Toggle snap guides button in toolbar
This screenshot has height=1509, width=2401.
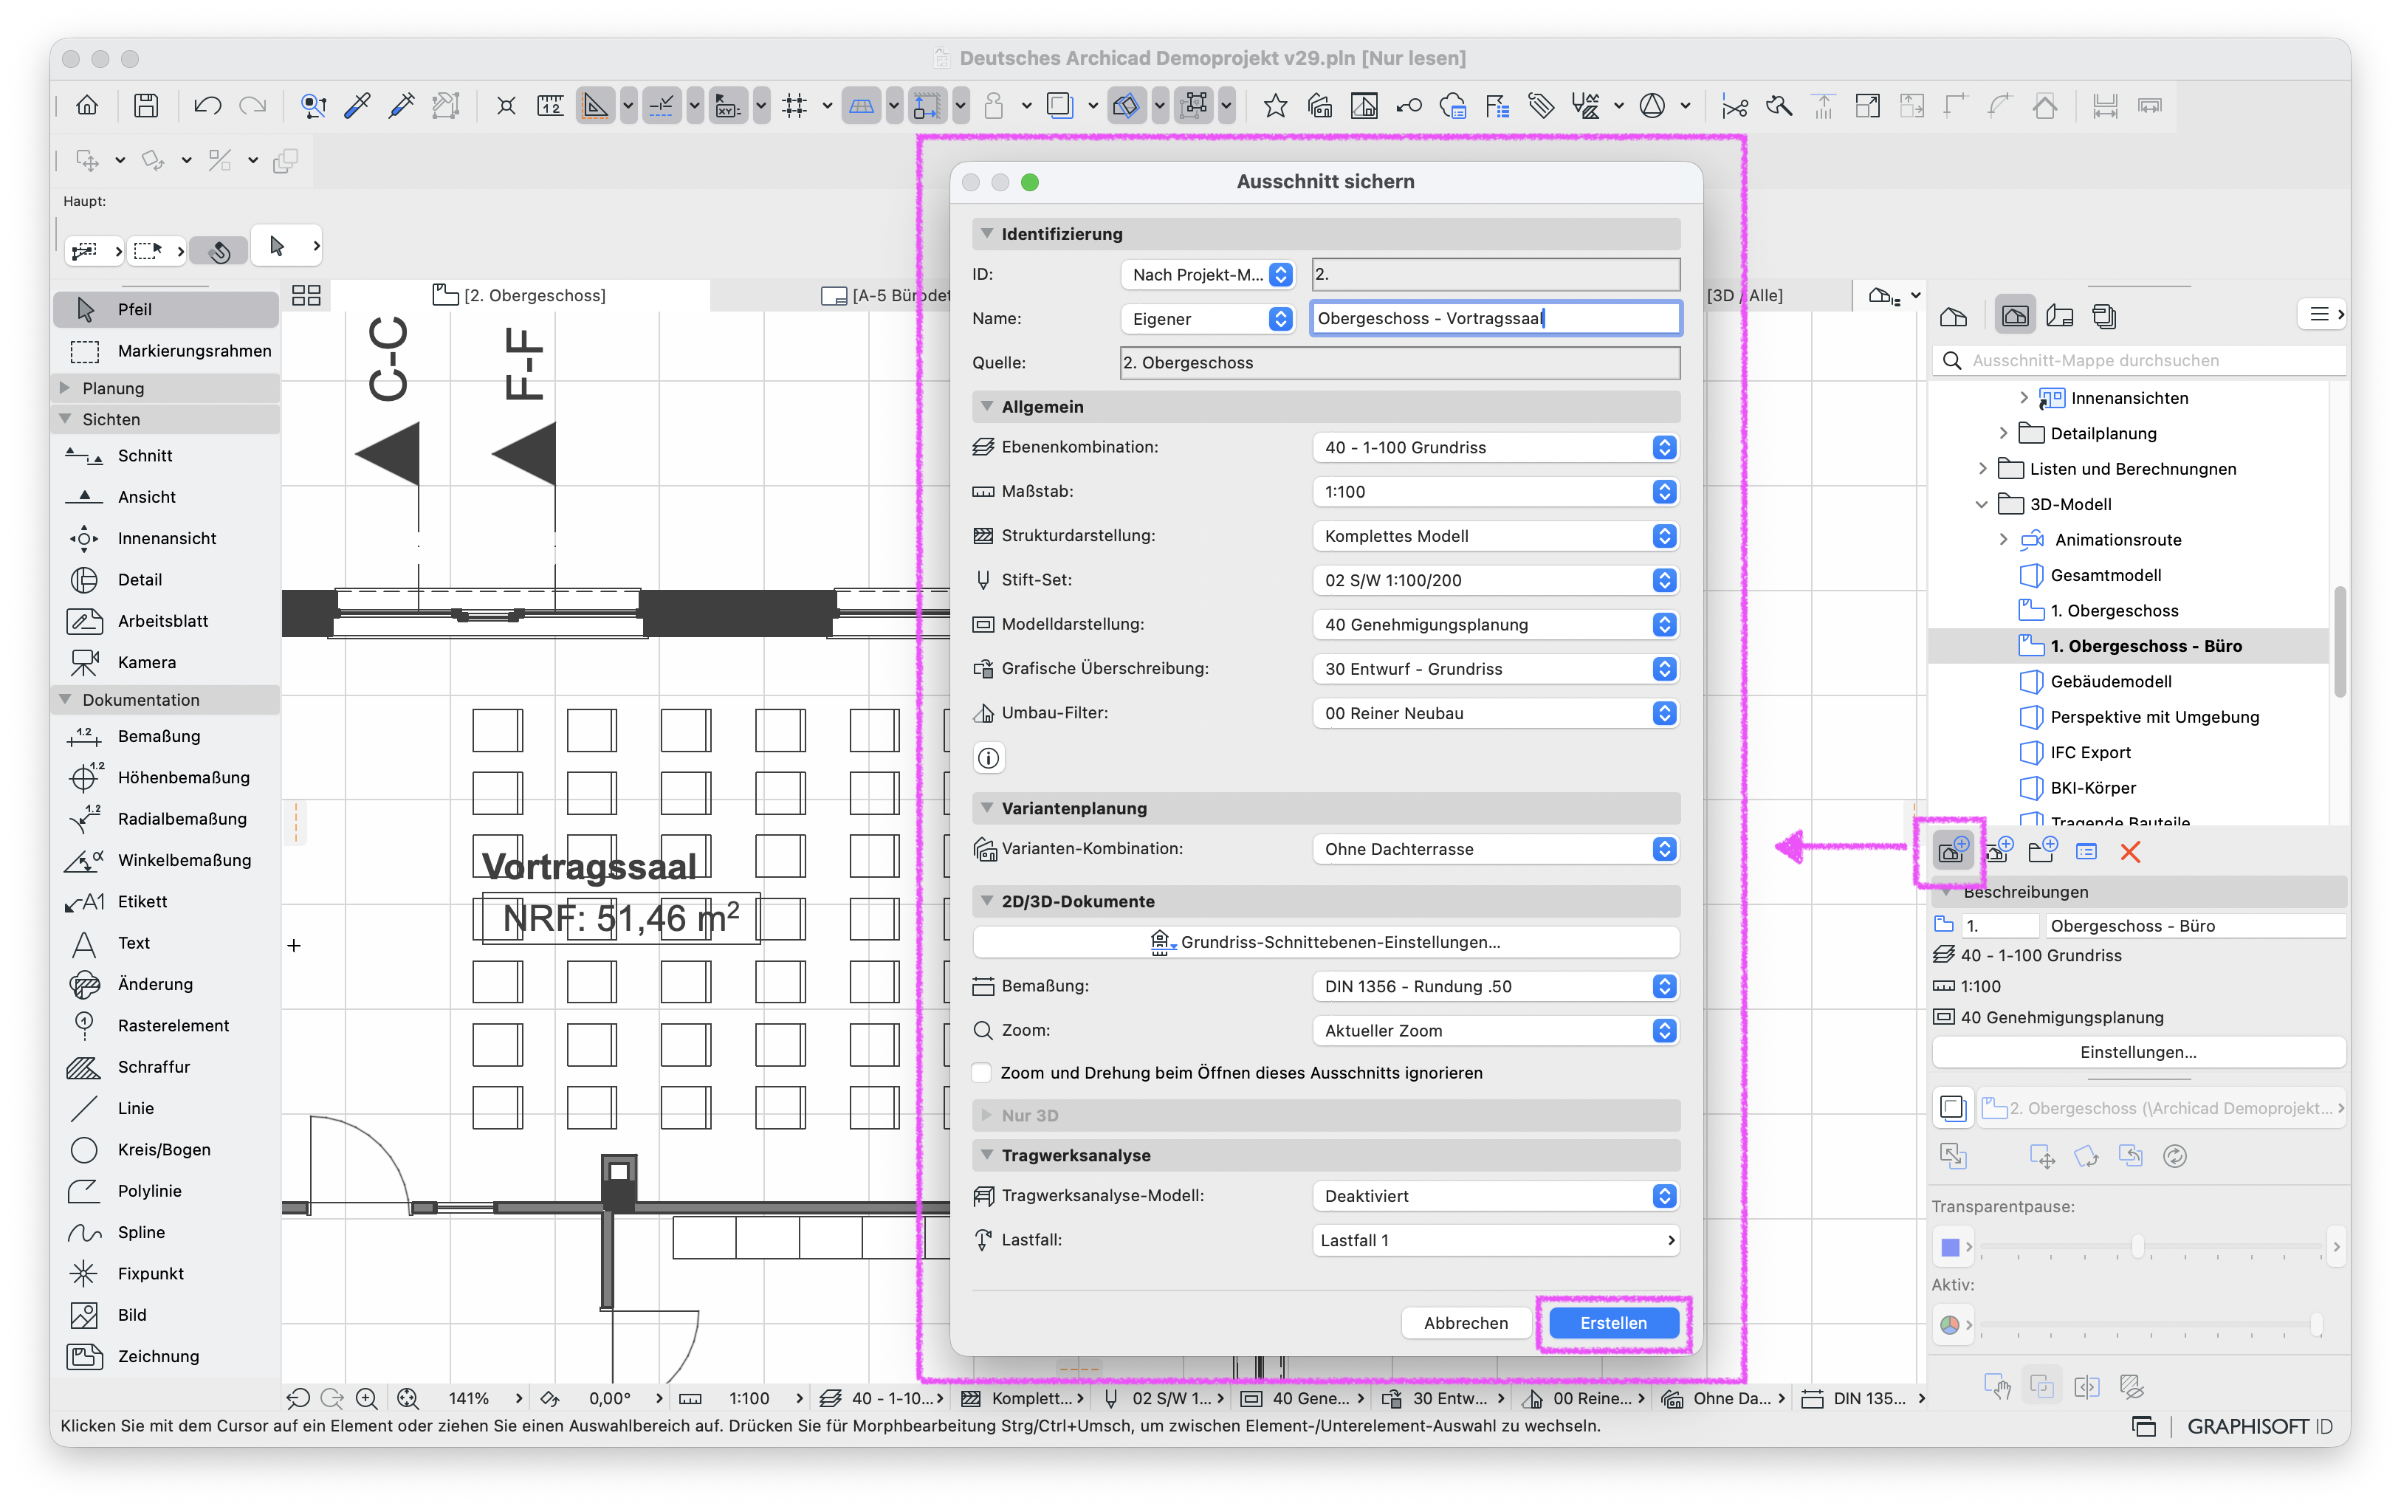pyautogui.click(x=661, y=105)
